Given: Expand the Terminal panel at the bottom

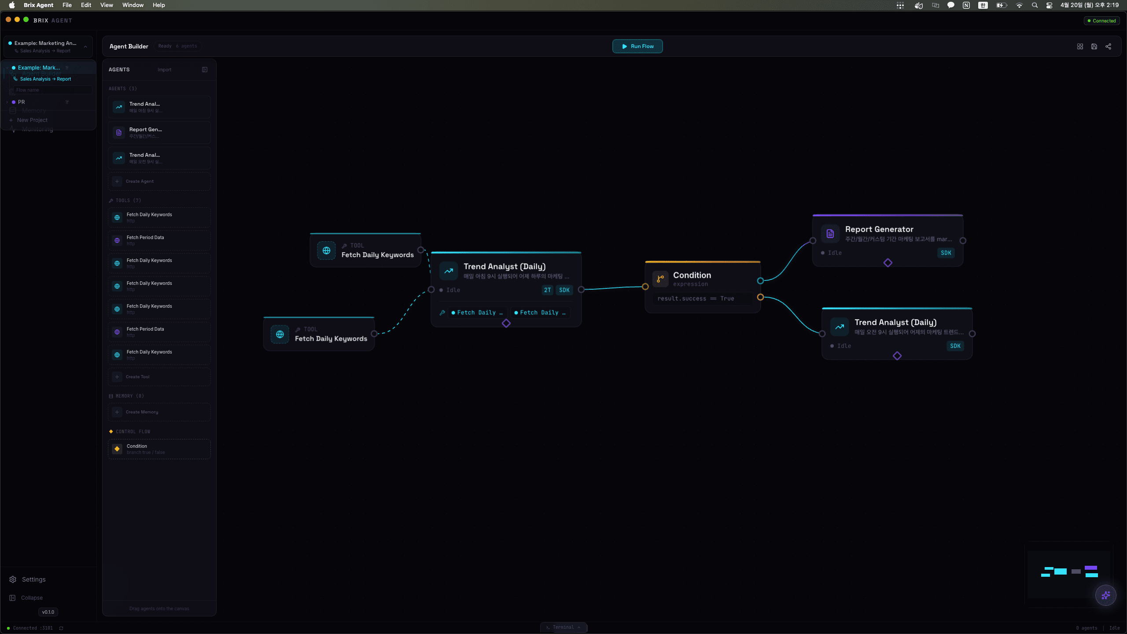Looking at the screenshot, I should coord(563,627).
